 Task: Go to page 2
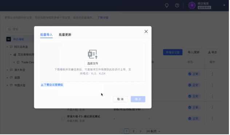coord(134,131)
